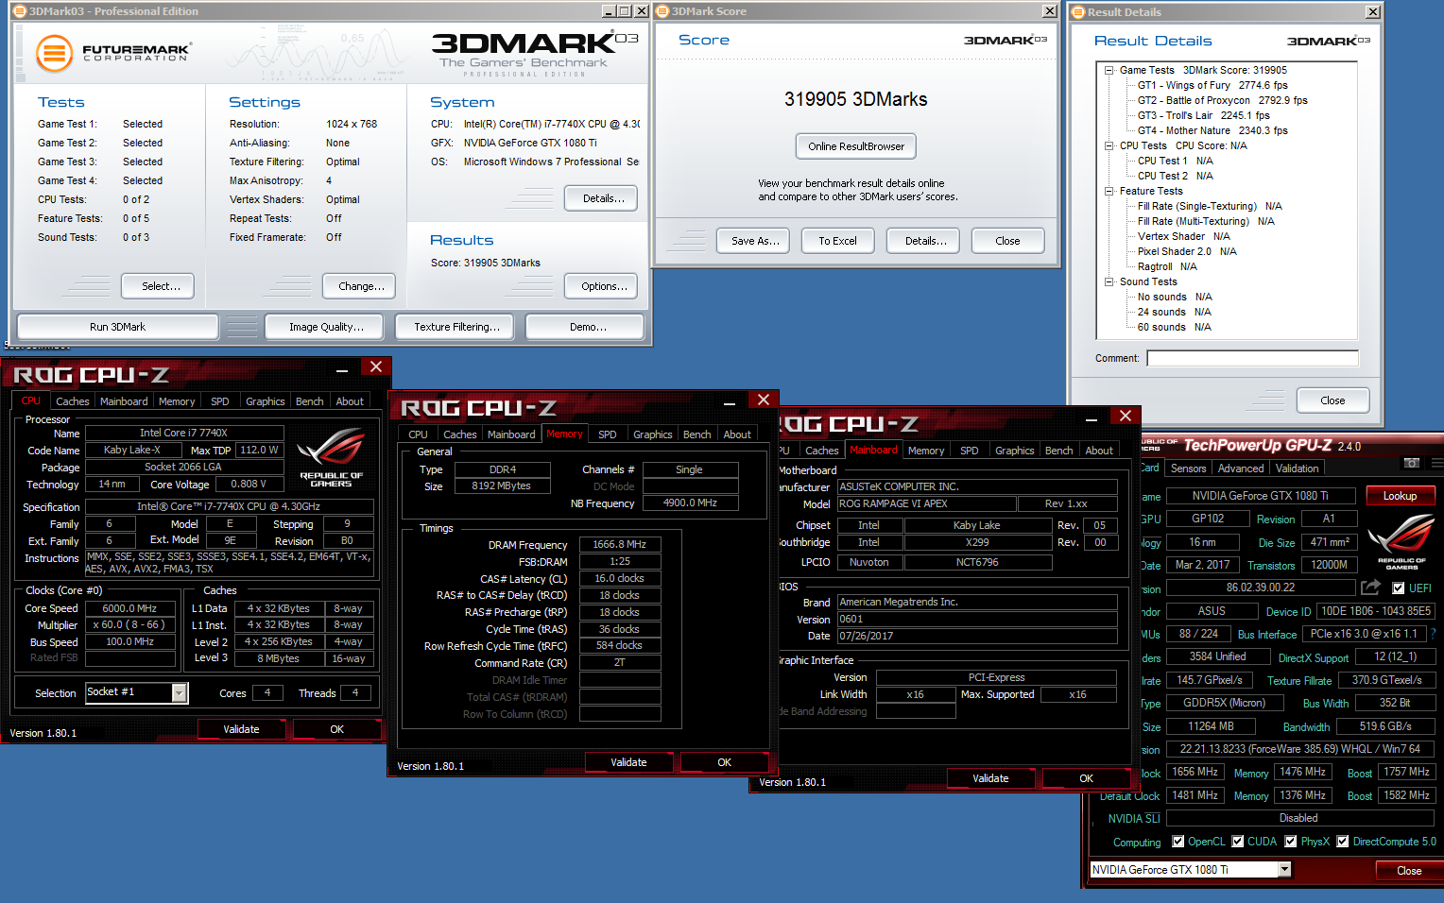Click Close in 3DMark Score window
This screenshot has width=1444, height=903.
[1007, 241]
